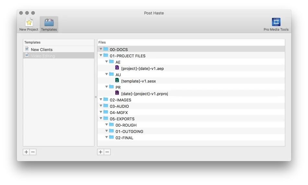The width and height of the screenshot is (308, 185).
Task: Click the New Clients template document icon
Action: 27,49
